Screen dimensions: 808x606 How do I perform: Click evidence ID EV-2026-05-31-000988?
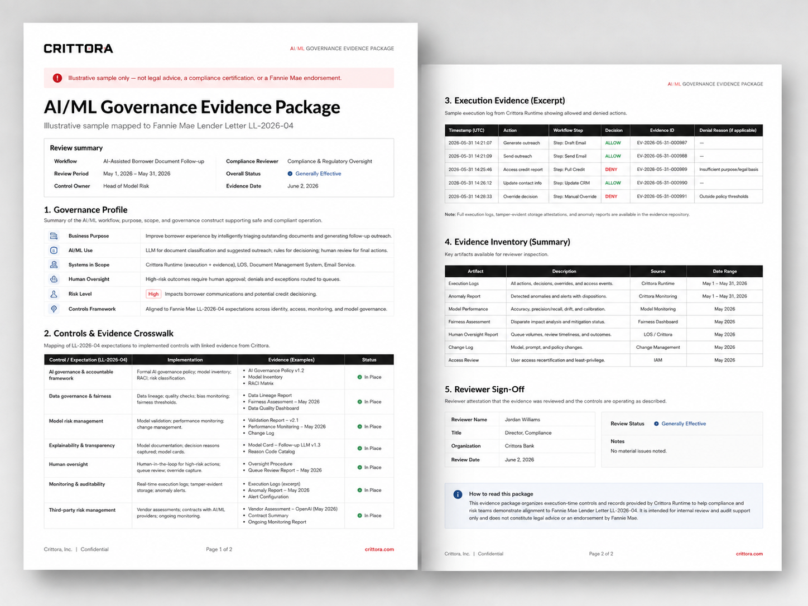pyautogui.click(x=662, y=156)
